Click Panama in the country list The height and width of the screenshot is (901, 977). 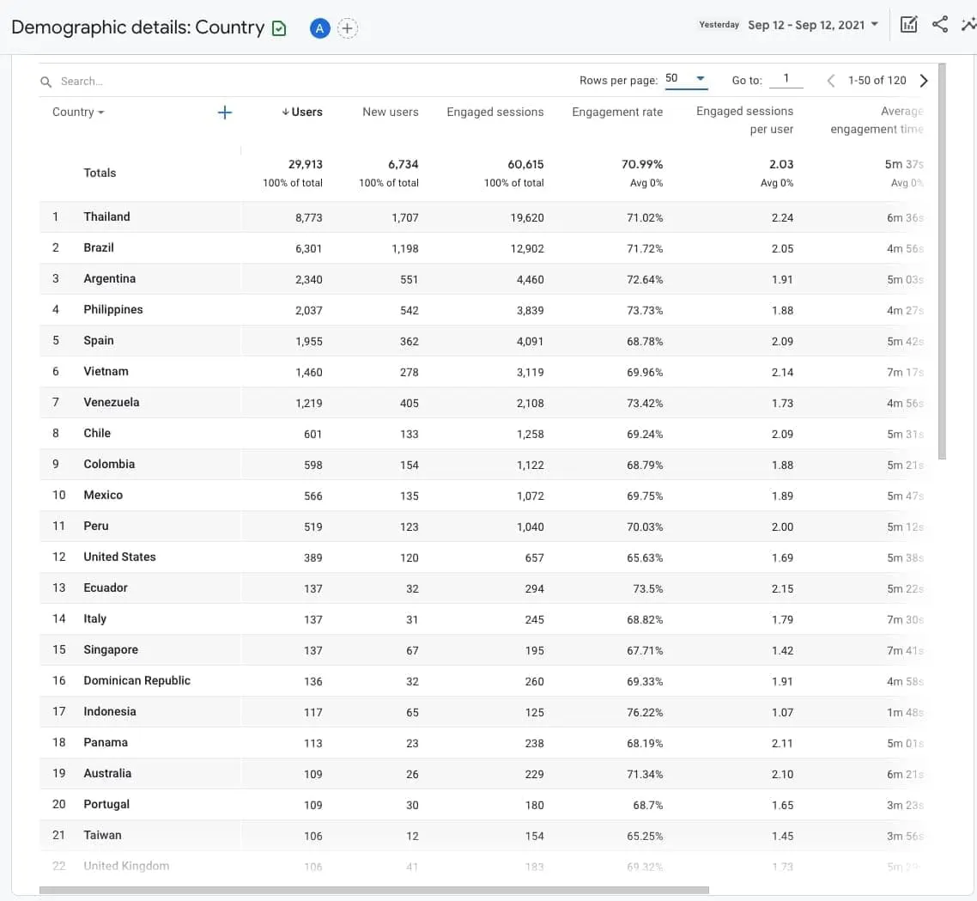[106, 743]
